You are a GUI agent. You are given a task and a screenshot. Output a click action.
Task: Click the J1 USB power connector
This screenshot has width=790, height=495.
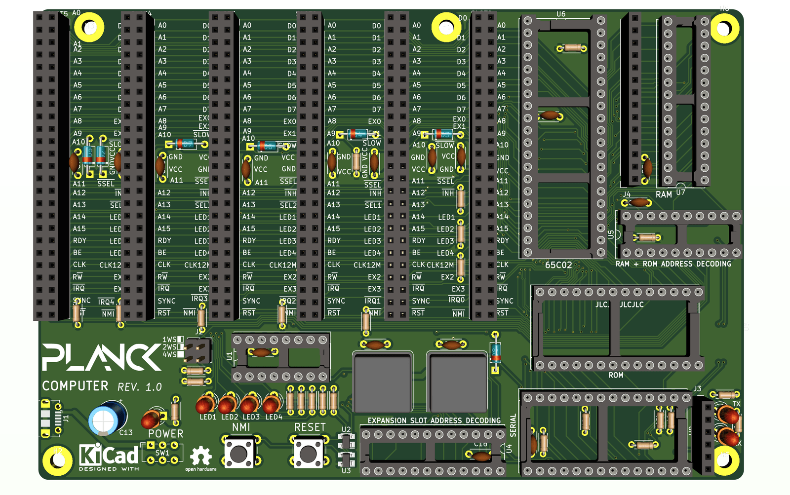pyautogui.click(x=48, y=419)
